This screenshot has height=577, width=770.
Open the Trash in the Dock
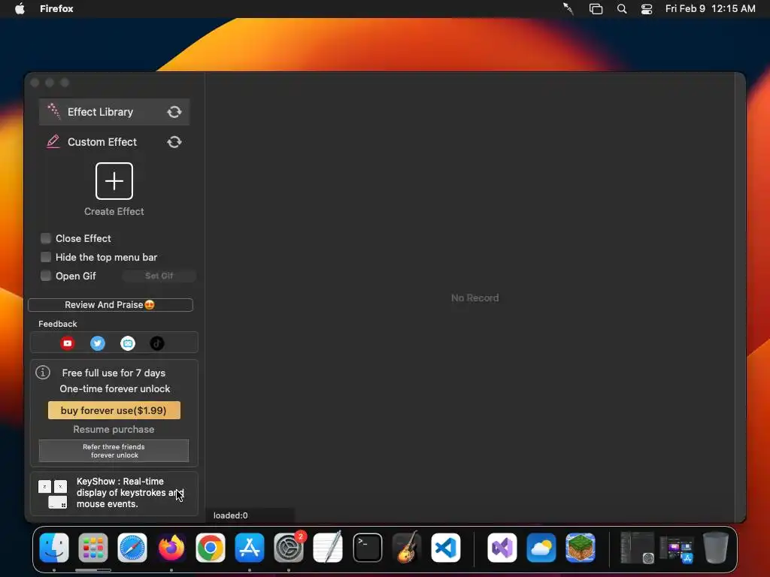716,548
